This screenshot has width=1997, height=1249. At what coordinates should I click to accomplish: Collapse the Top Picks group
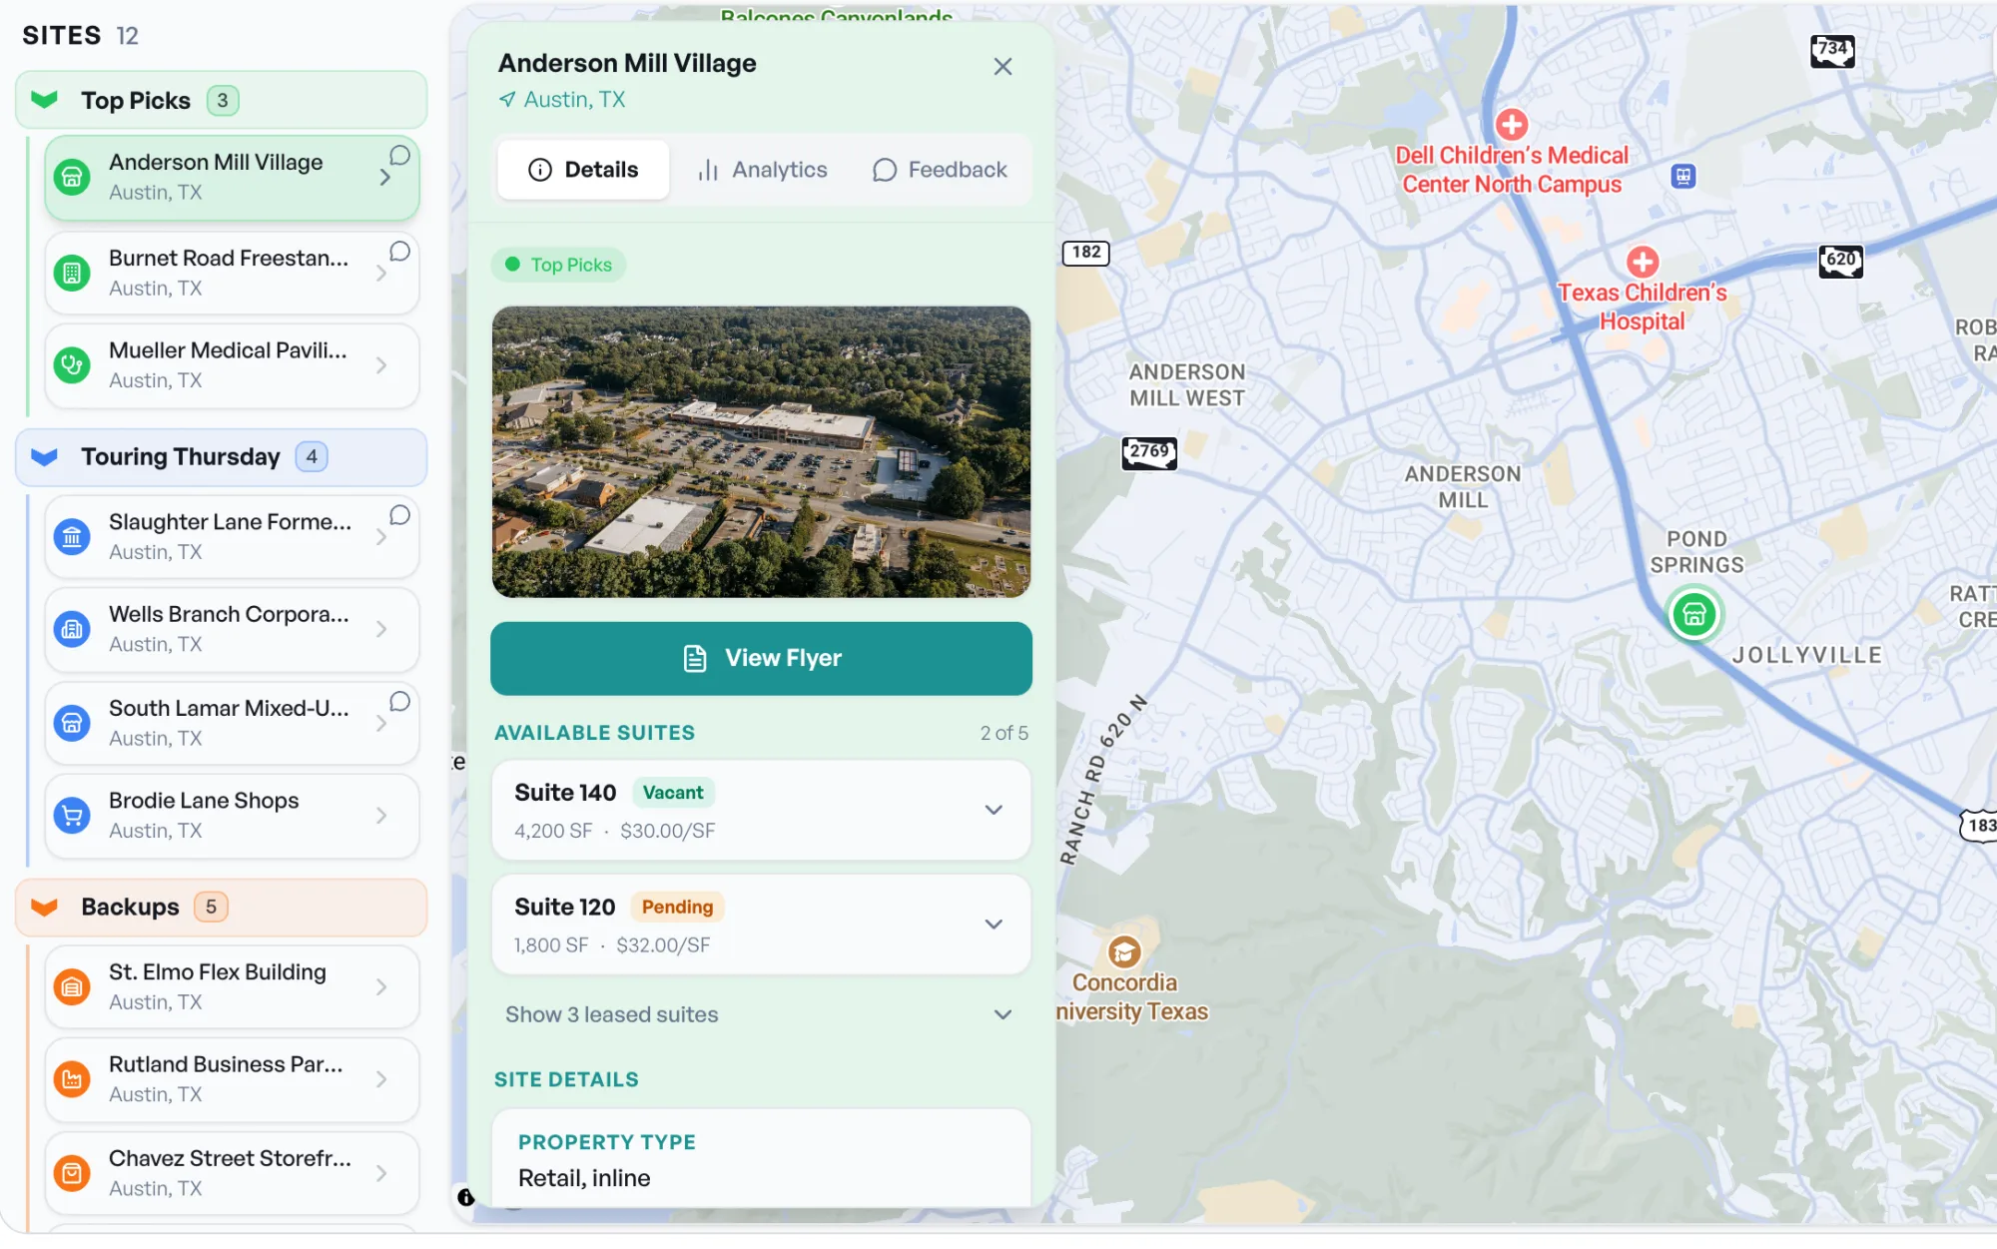(44, 100)
